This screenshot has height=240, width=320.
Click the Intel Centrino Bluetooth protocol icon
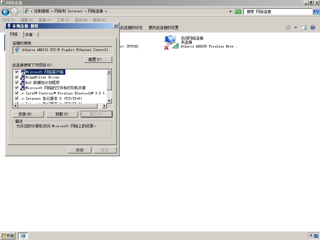point(23,93)
